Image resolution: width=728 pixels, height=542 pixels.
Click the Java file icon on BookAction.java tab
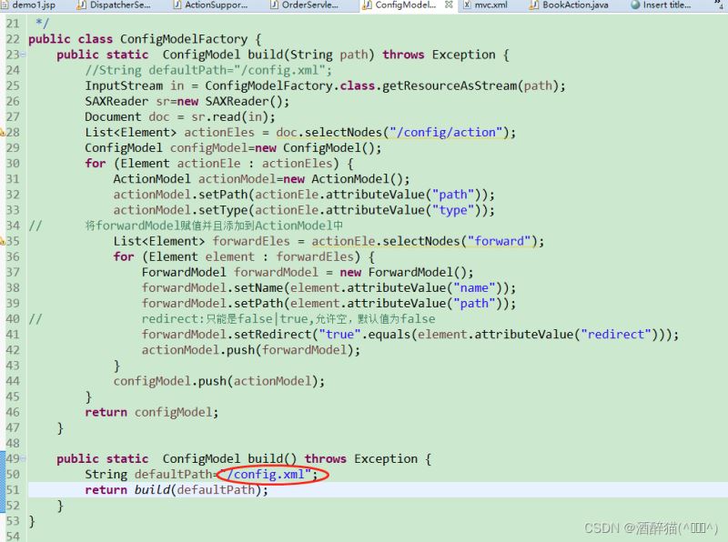coord(534,5)
